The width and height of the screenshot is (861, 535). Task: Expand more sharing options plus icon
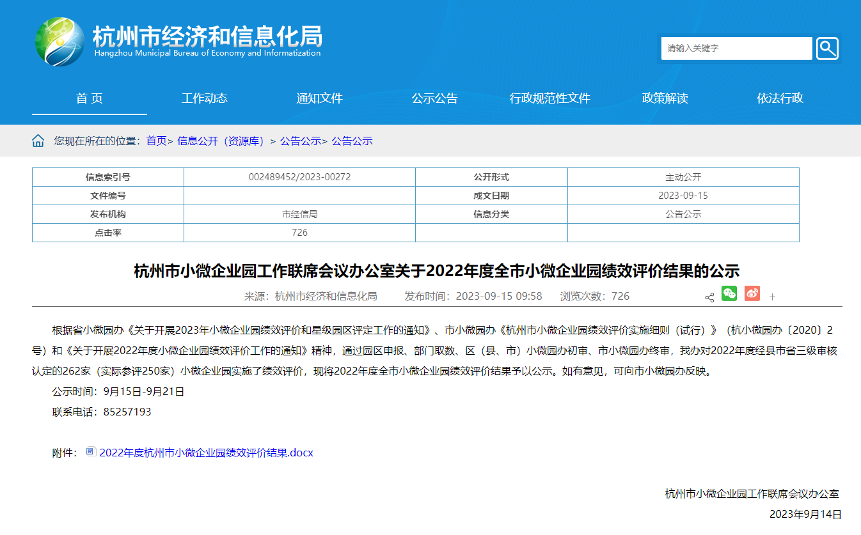(x=772, y=297)
